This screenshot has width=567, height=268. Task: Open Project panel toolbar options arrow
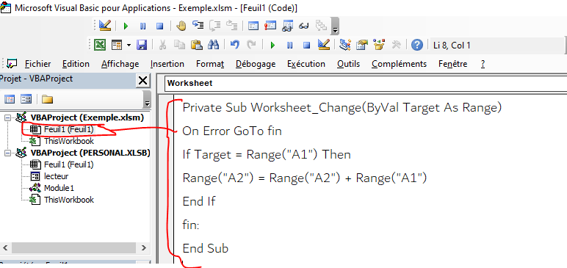tap(147, 99)
